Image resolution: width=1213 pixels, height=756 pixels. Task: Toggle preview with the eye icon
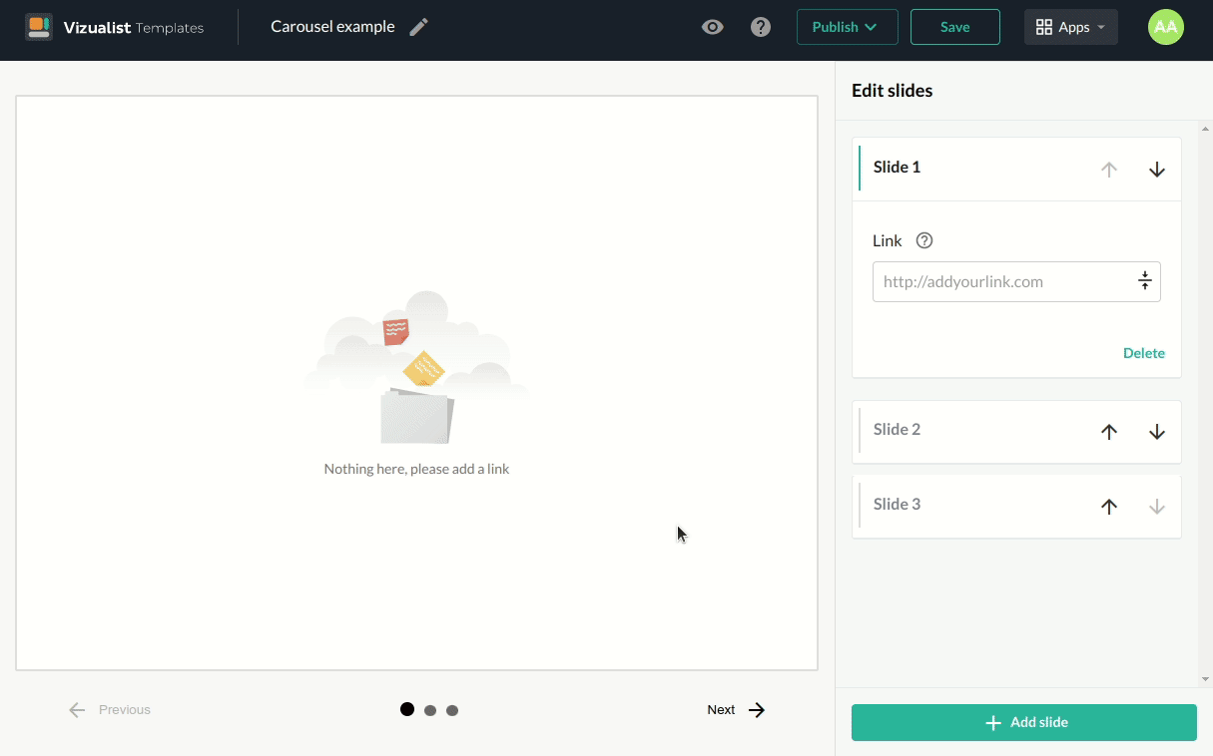pyautogui.click(x=712, y=27)
